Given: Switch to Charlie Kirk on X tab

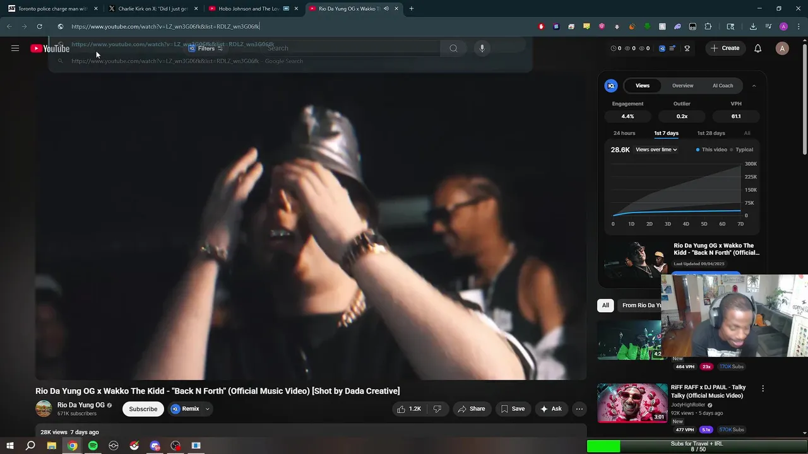Looking at the screenshot, I should tap(153, 9).
